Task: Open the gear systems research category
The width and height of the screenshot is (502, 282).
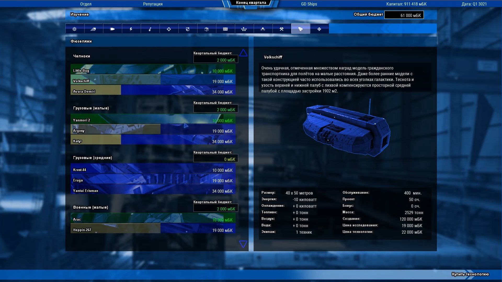Action: [75, 29]
